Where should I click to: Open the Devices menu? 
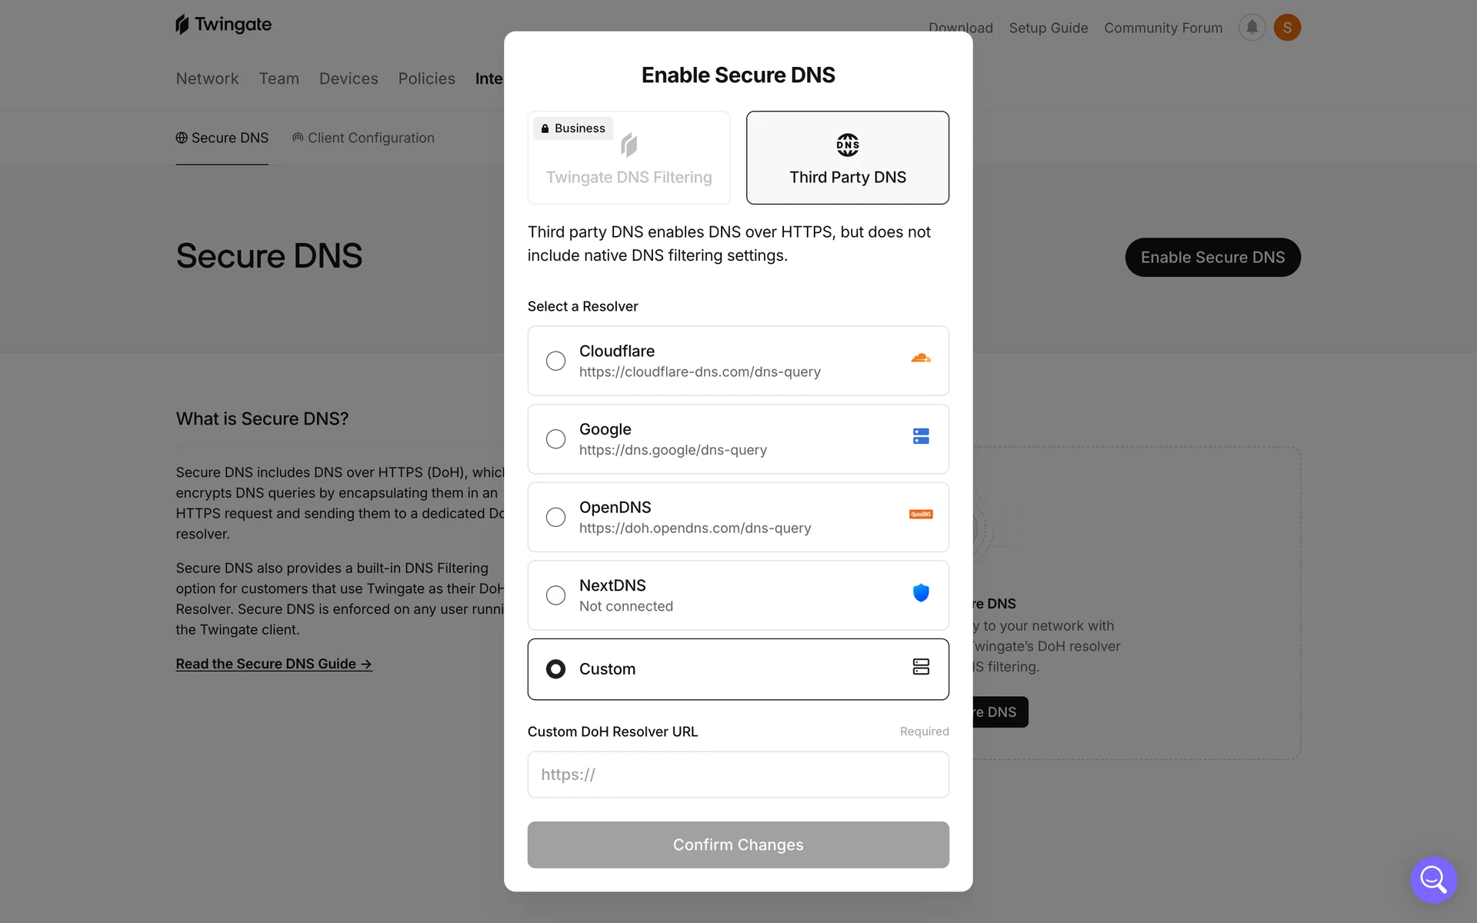(348, 78)
